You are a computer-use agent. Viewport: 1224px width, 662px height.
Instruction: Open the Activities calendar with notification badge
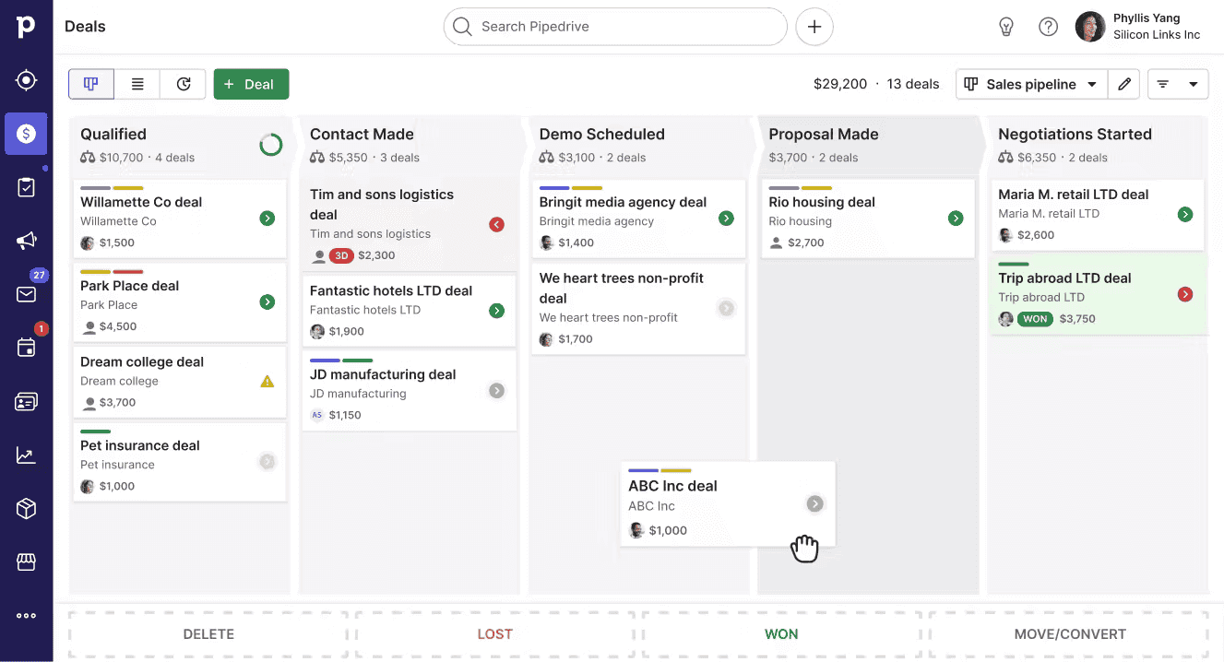point(26,347)
